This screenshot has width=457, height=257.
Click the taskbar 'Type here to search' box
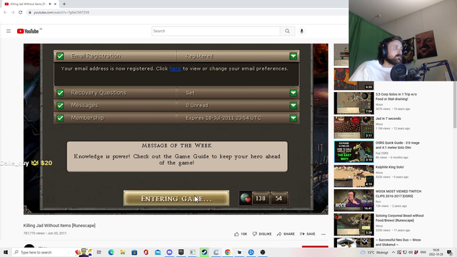pyautogui.click(x=52, y=252)
